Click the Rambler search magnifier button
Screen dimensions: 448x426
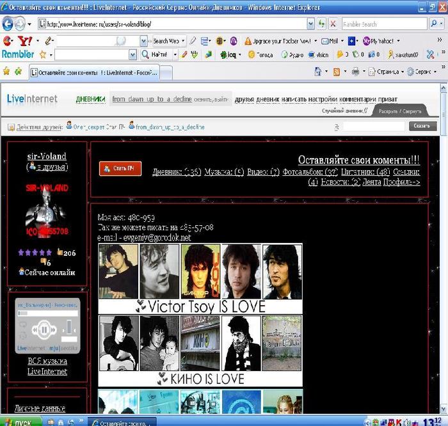pyautogui.click(x=435, y=24)
